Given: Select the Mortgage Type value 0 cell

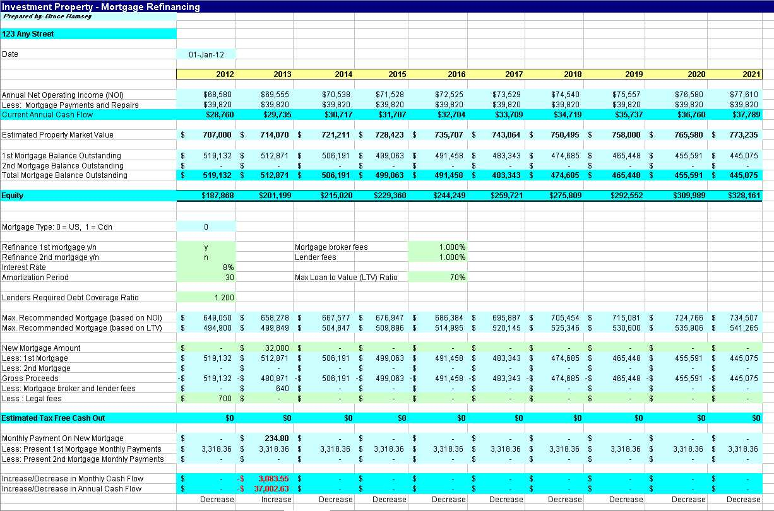Looking at the screenshot, I should click(205, 225).
